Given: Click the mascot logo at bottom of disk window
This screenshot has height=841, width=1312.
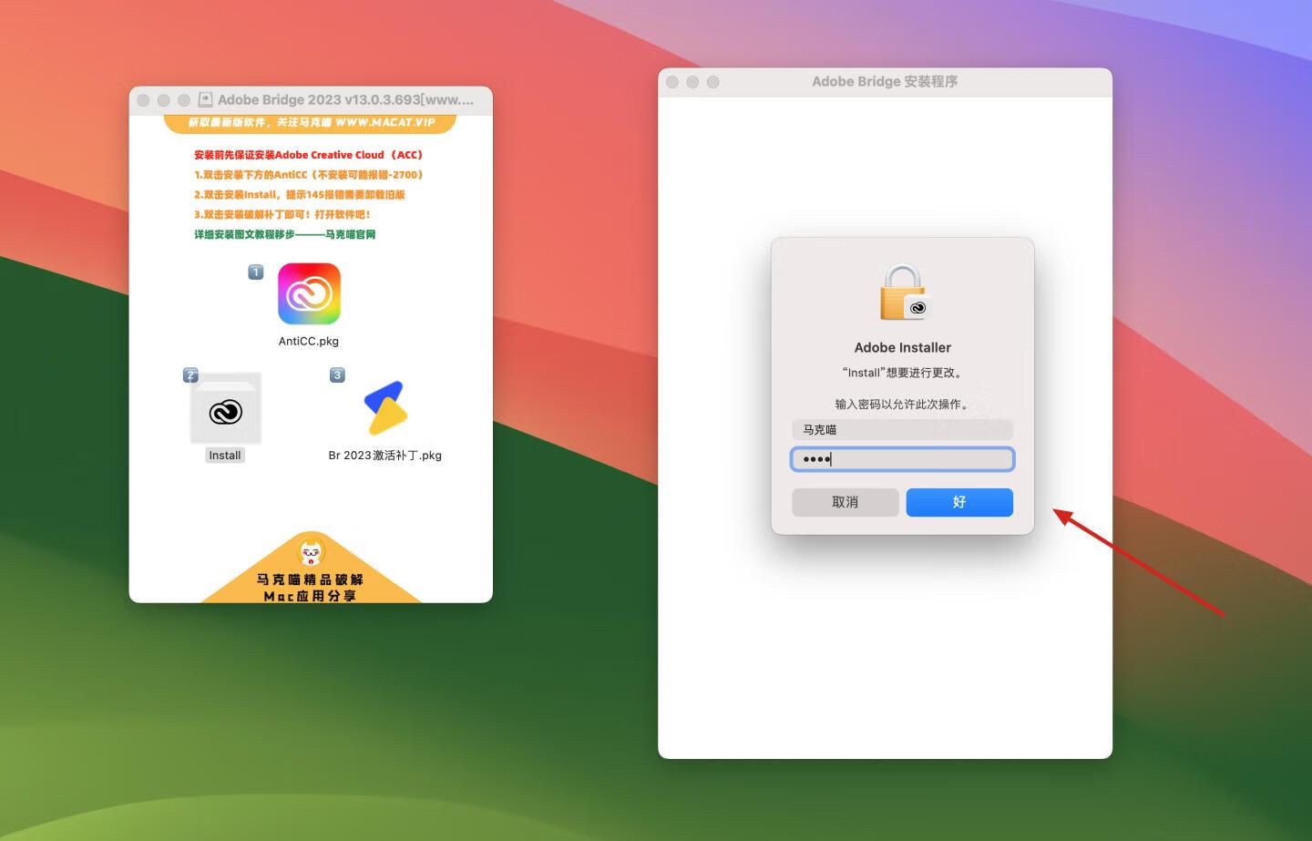Looking at the screenshot, I should 312,551.
